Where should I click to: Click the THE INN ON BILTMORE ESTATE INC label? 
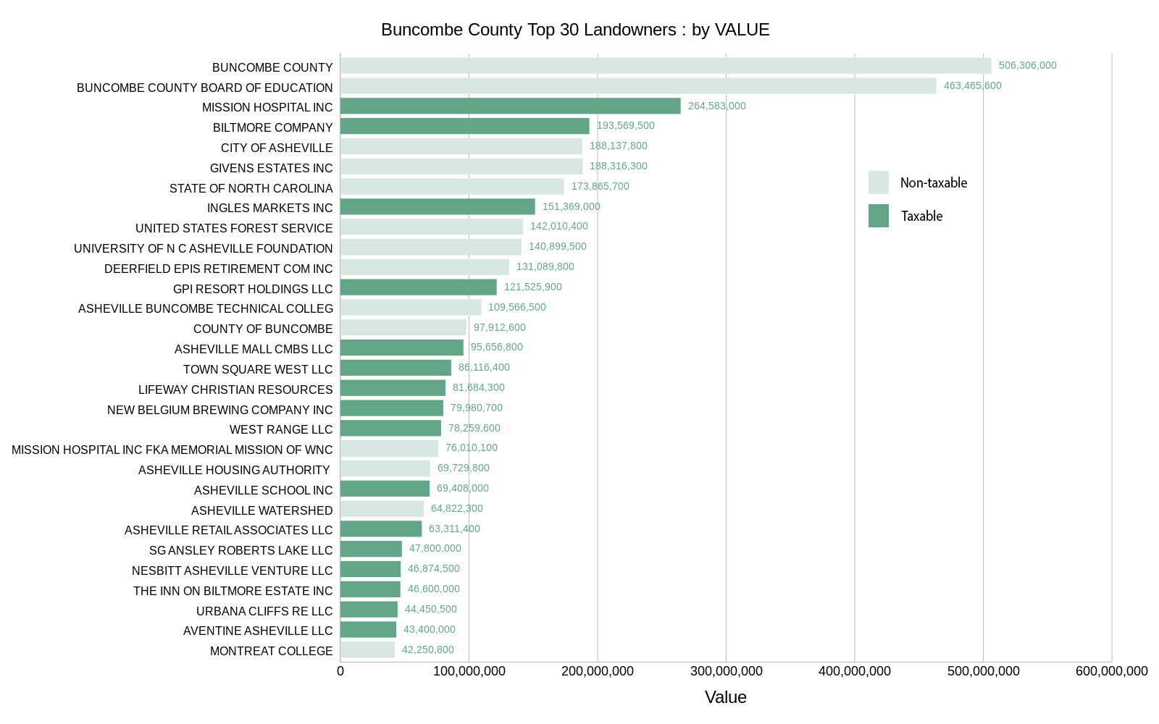pyautogui.click(x=233, y=591)
